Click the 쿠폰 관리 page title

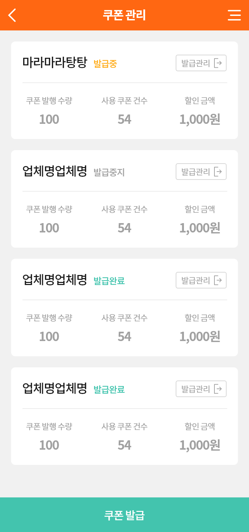124,15
